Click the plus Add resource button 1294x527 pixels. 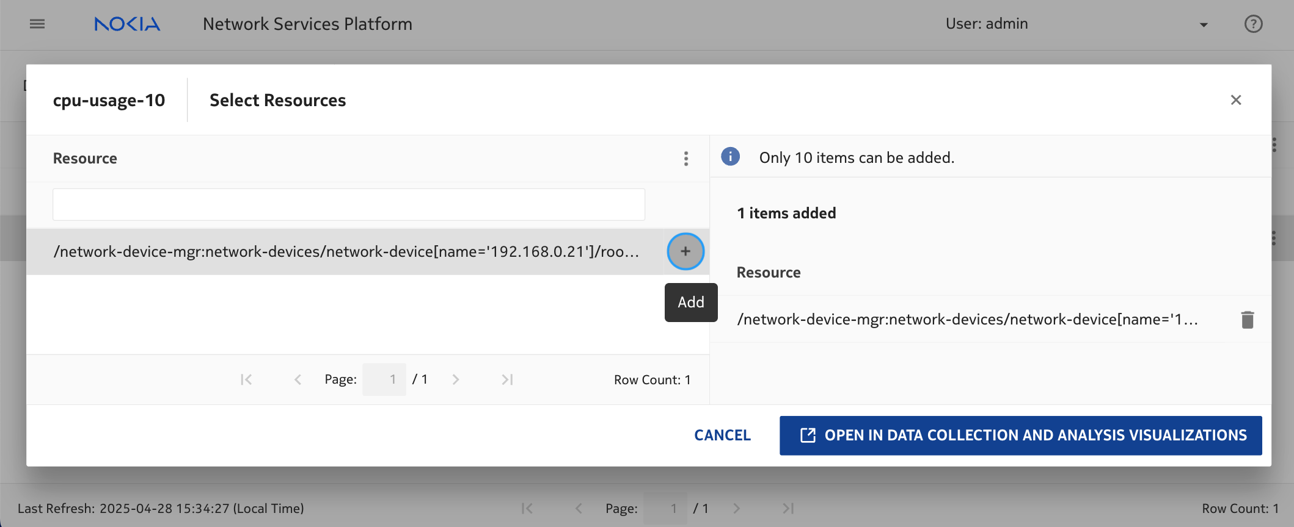coord(685,251)
